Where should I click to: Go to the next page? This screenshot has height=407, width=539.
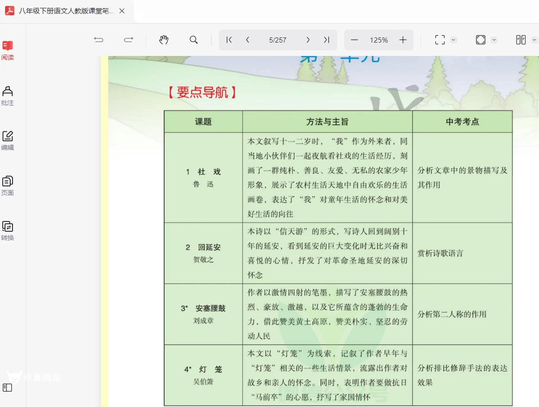[308, 40]
